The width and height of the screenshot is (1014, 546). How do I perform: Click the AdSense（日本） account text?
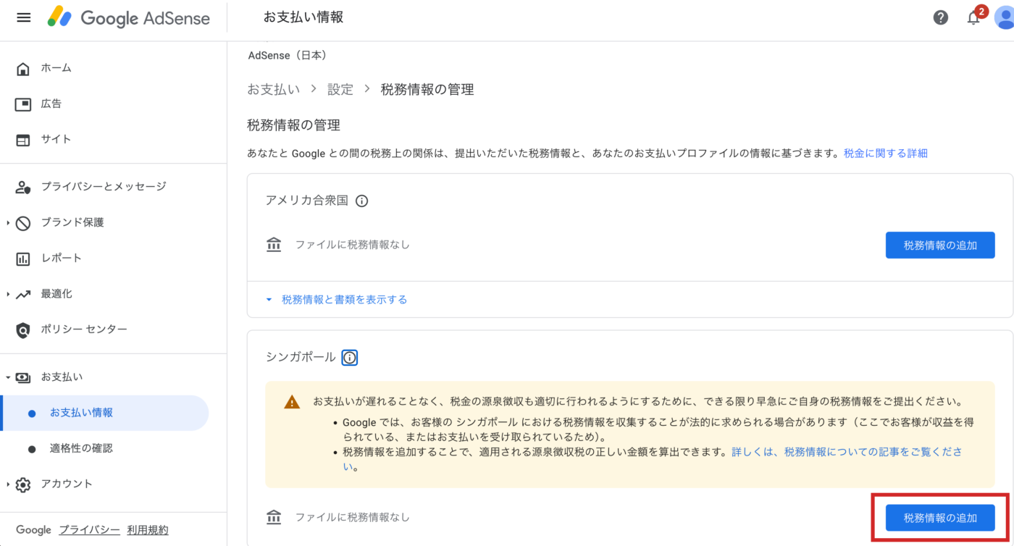click(288, 55)
